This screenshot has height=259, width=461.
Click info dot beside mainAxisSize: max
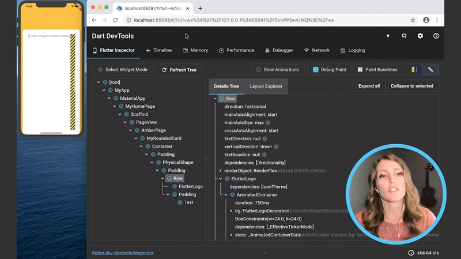coord(268,122)
